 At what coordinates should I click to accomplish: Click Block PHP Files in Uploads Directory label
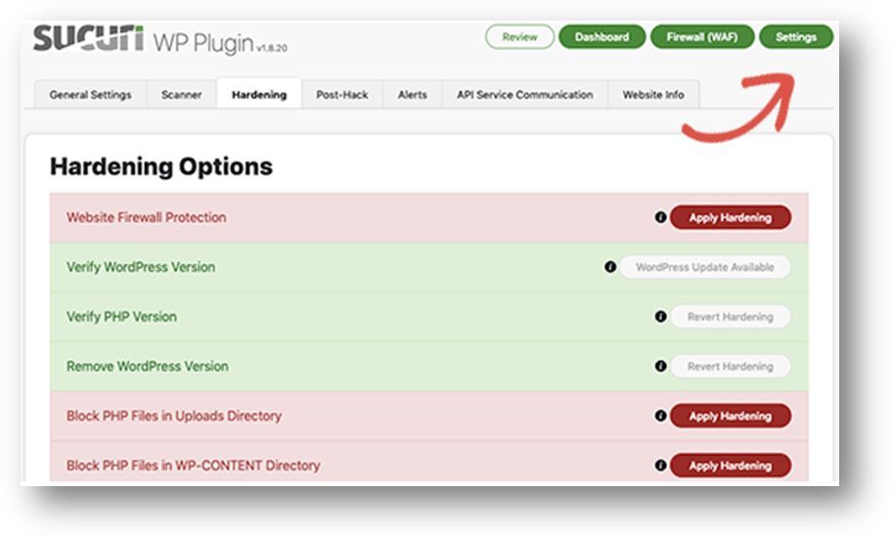(174, 416)
